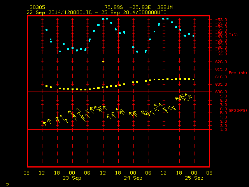Click the SPD(MPS) axis label
Screen dimensions: 249x187
coord(238,110)
